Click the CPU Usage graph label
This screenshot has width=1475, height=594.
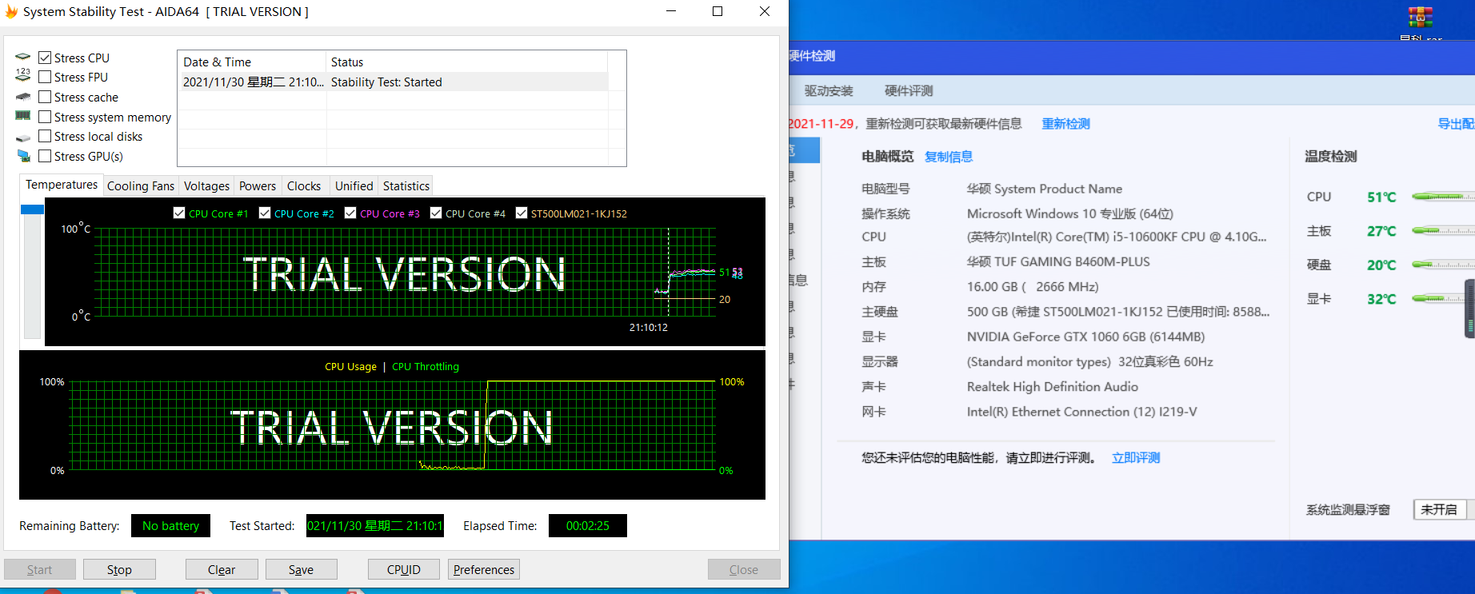[x=350, y=367]
